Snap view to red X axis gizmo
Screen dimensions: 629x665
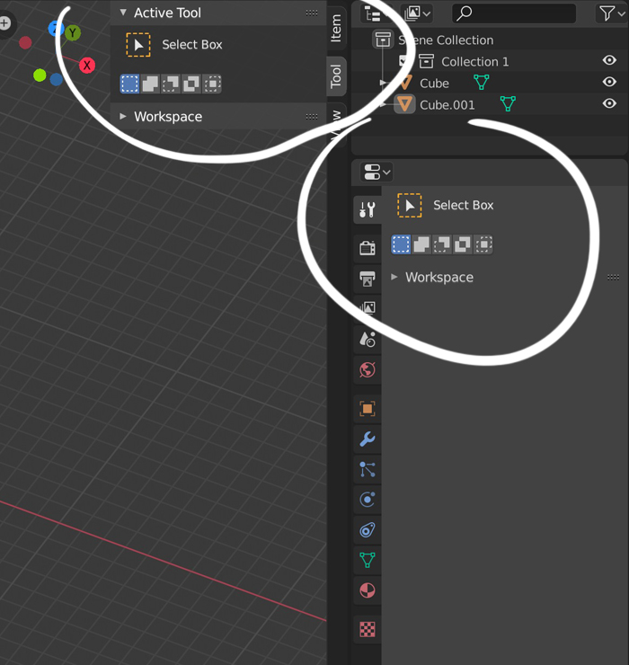(x=87, y=66)
